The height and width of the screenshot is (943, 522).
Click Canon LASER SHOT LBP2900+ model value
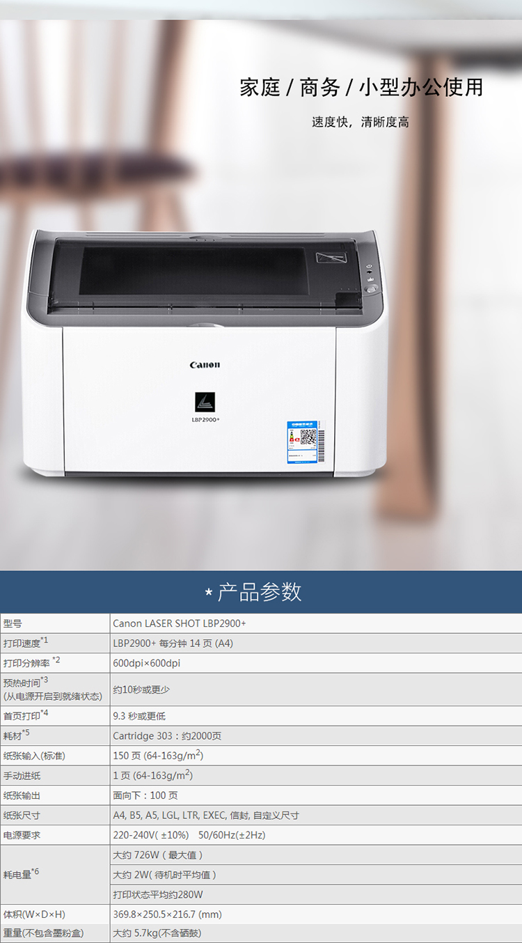pyautogui.click(x=180, y=623)
